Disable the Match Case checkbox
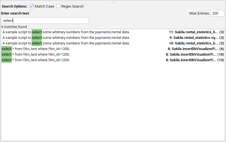Screen dimensions: 226x142 32,6
